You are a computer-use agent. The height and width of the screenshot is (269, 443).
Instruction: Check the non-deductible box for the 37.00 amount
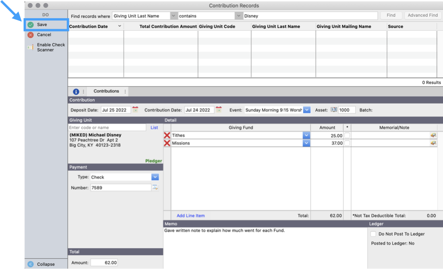point(347,143)
